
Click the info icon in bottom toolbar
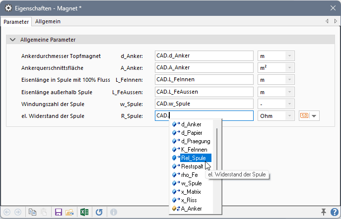coord(114,212)
